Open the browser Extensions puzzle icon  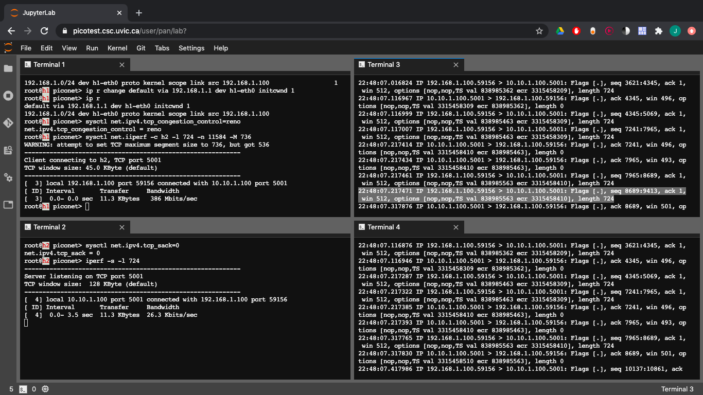click(658, 31)
